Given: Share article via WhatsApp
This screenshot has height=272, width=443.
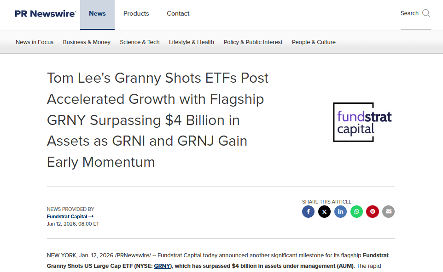Looking at the screenshot, I should coord(356,212).
